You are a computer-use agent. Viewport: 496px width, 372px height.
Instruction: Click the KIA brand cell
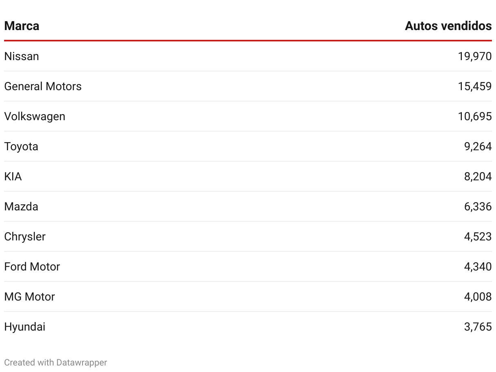click(13, 177)
